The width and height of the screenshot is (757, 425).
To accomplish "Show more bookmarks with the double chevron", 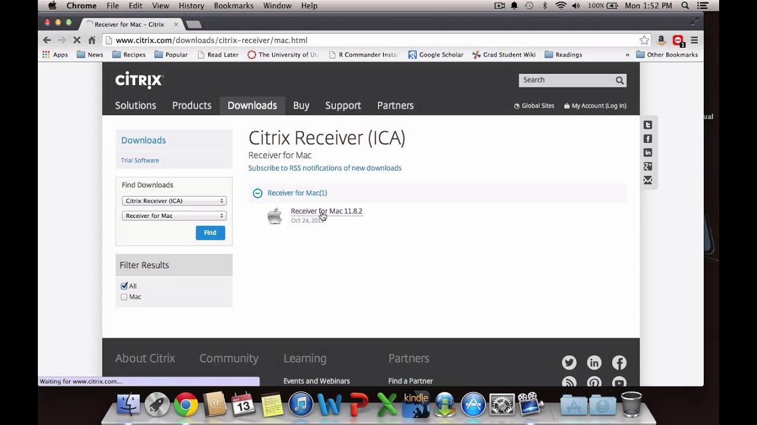I will tap(627, 55).
